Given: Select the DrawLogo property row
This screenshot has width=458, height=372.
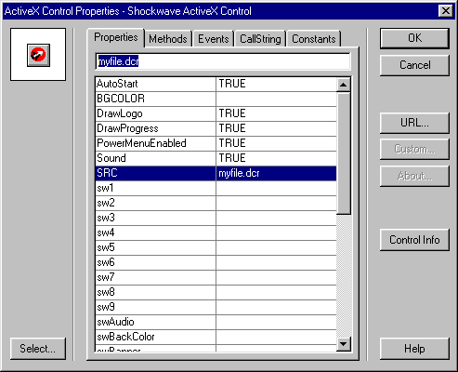Looking at the screenshot, I should tap(216, 113).
